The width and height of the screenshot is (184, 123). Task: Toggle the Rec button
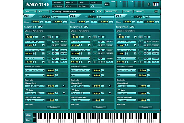tap(107, 4)
